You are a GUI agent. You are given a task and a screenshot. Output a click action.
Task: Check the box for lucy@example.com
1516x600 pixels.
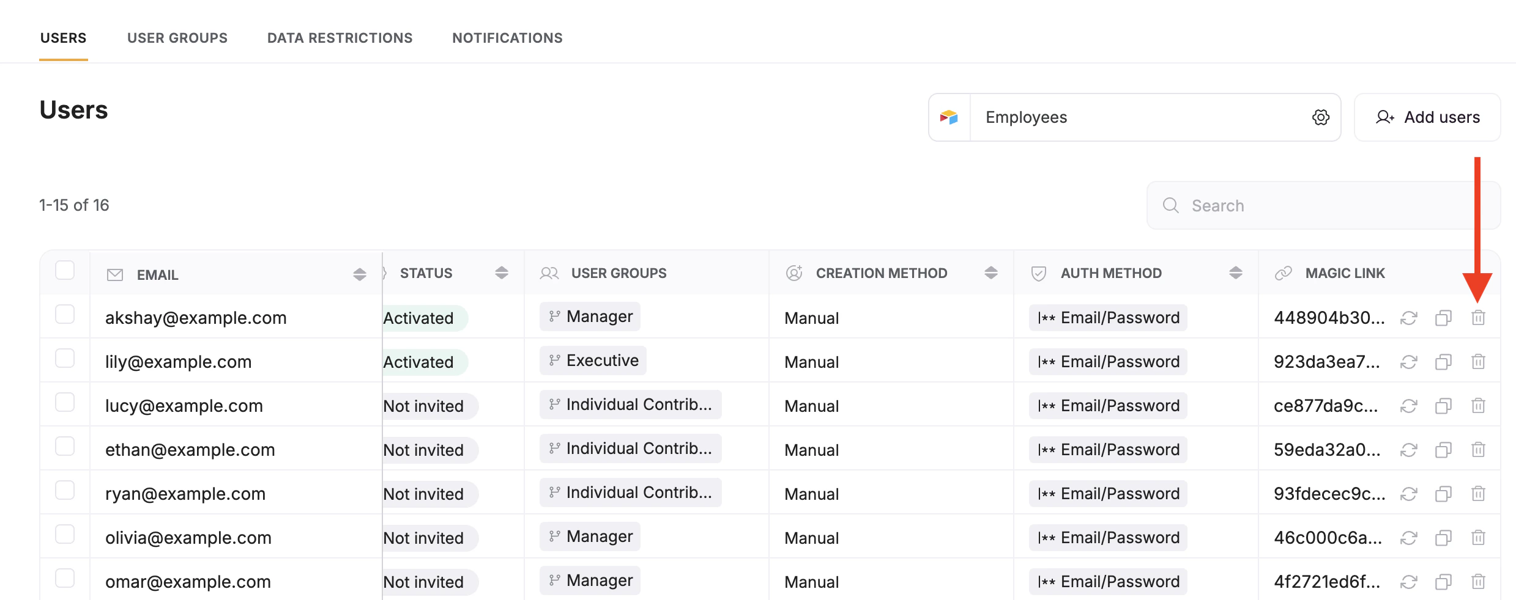[x=65, y=402]
